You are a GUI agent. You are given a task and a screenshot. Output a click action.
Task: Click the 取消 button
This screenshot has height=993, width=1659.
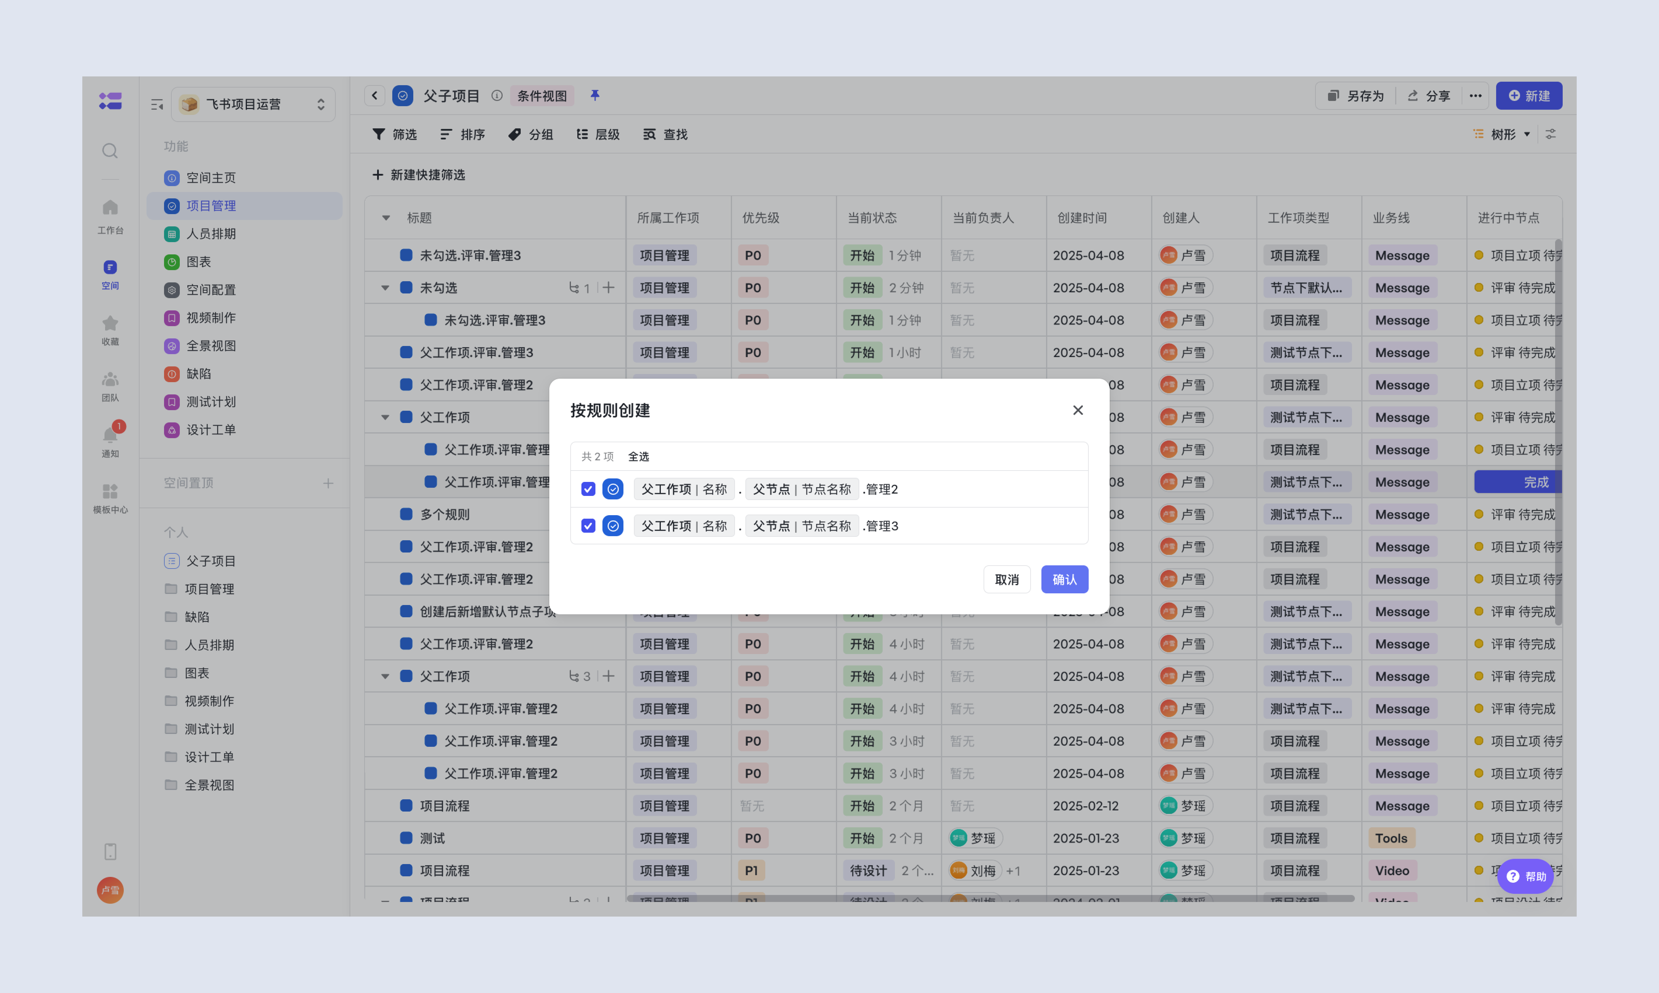(x=1007, y=579)
